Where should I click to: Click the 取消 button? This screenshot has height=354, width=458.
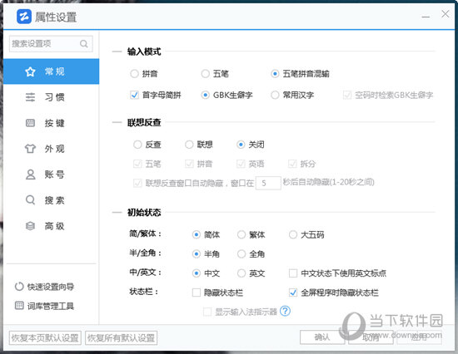[371, 337]
